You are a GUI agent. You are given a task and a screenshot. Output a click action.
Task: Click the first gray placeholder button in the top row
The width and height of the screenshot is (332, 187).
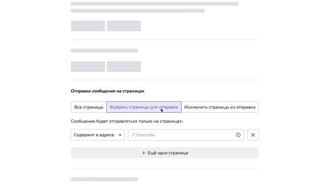88,26
